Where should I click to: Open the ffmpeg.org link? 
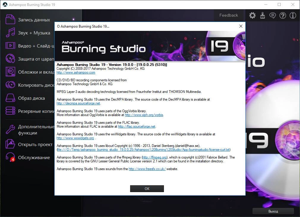pyautogui.click(x=154, y=157)
